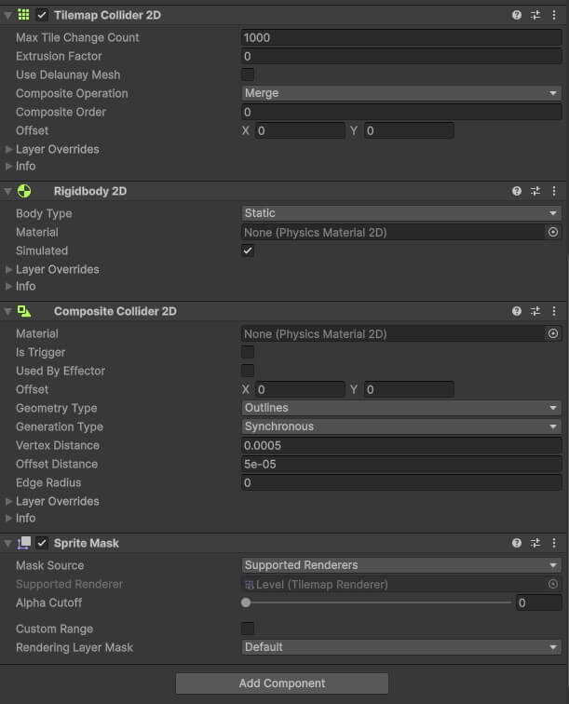The height and width of the screenshot is (704, 569).
Task: Click the Composite Order field
Action: click(x=401, y=112)
